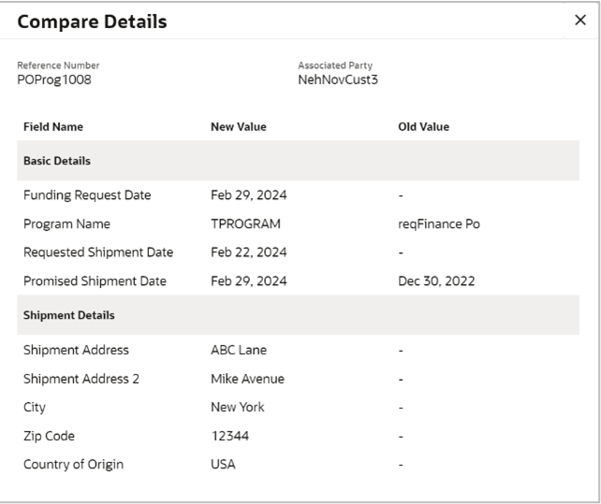
Task: Select the old value reqFinance Po
Action: (x=439, y=223)
